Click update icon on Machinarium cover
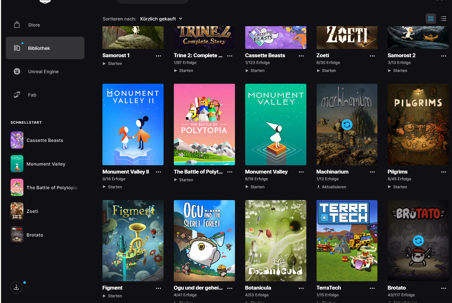The width and height of the screenshot is (452, 303). click(x=347, y=125)
